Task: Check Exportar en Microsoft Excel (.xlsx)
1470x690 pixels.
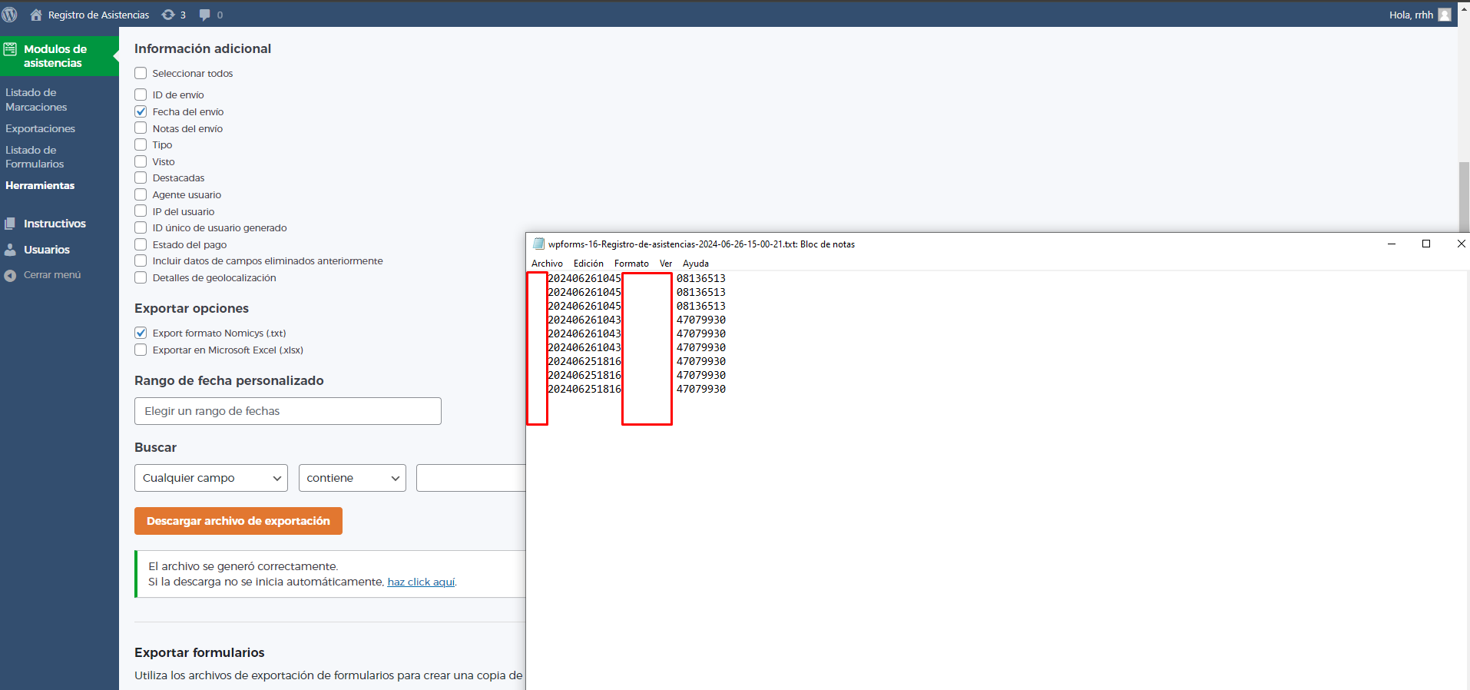Action: (x=141, y=350)
